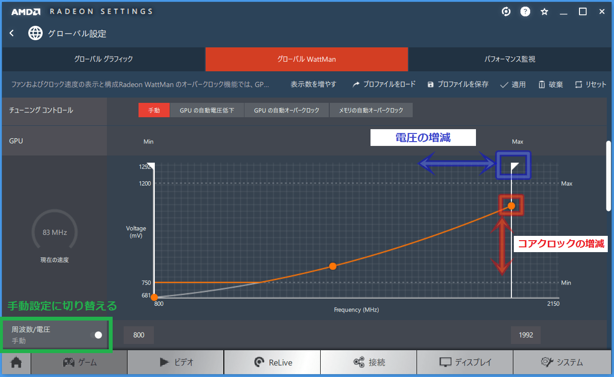Click the 現在の速度 label
Viewport: 614px width, 377px height.
click(x=55, y=260)
